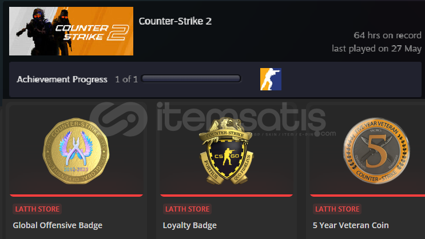
Task: Click the Achievement Progress label
Action: pyautogui.click(x=62, y=79)
